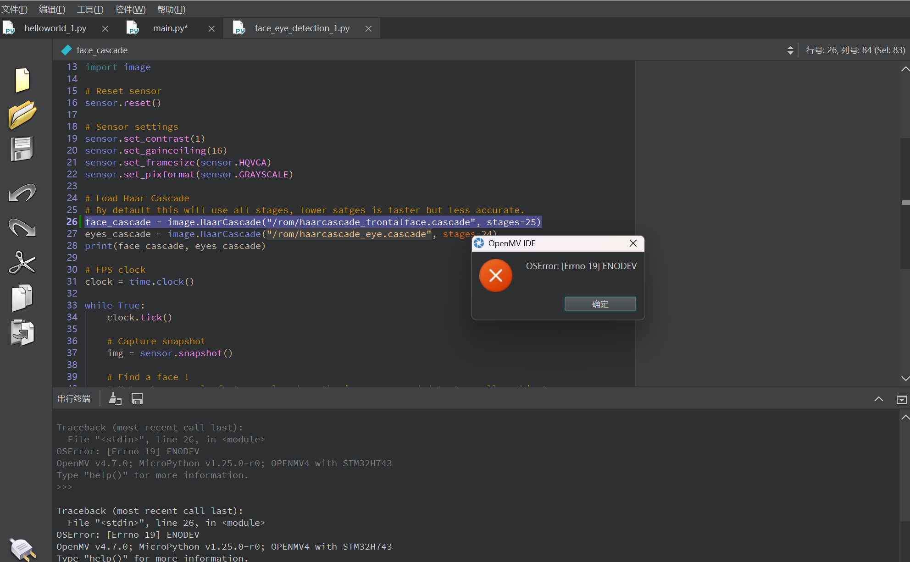Undo last edit using arrow icon
Image resolution: width=910 pixels, height=562 pixels.
pos(22,193)
